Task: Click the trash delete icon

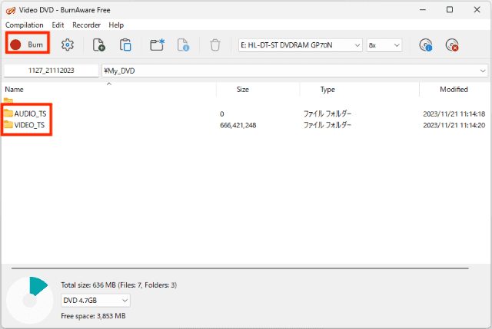Action: click(x=215, y=45)
